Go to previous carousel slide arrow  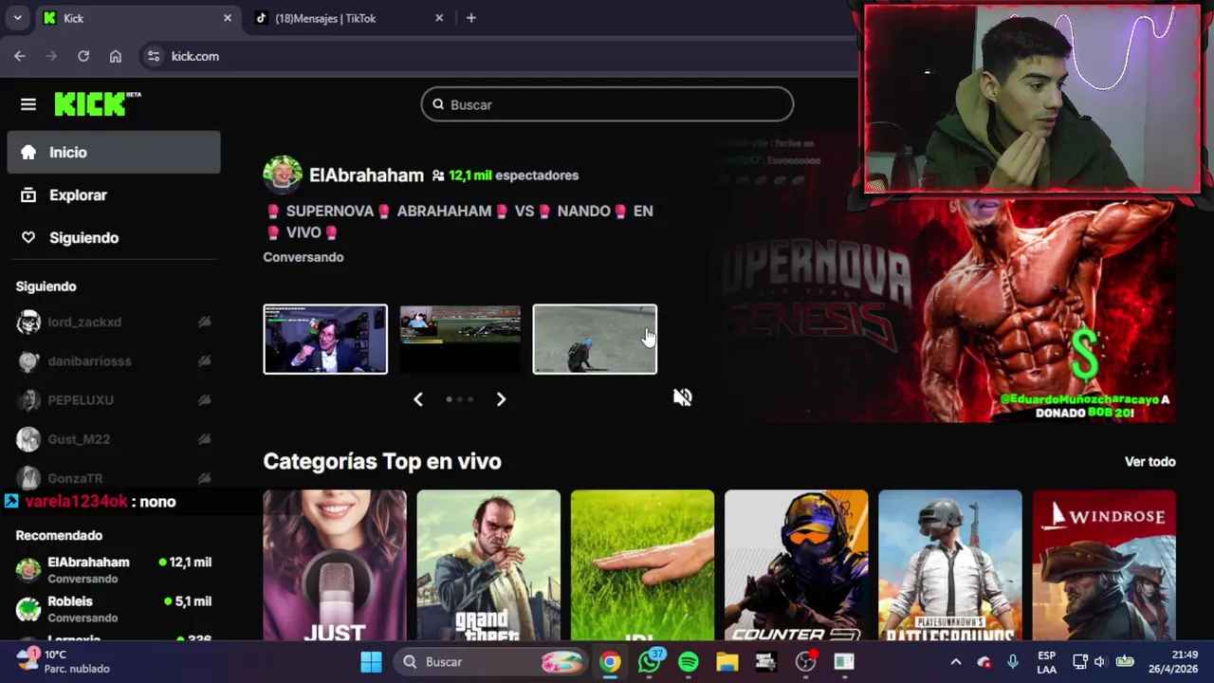pyautogui.click(x=418, y=399)
